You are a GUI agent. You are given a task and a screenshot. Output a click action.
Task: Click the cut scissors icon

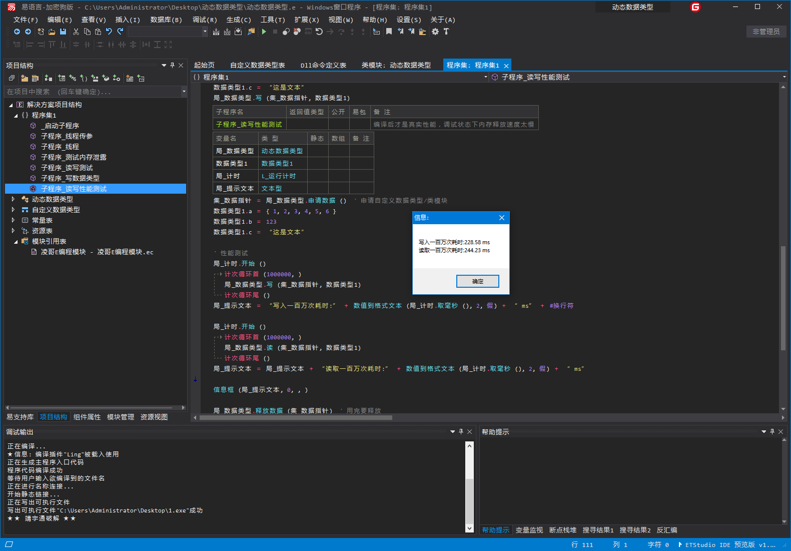click(x=76, y=32)
